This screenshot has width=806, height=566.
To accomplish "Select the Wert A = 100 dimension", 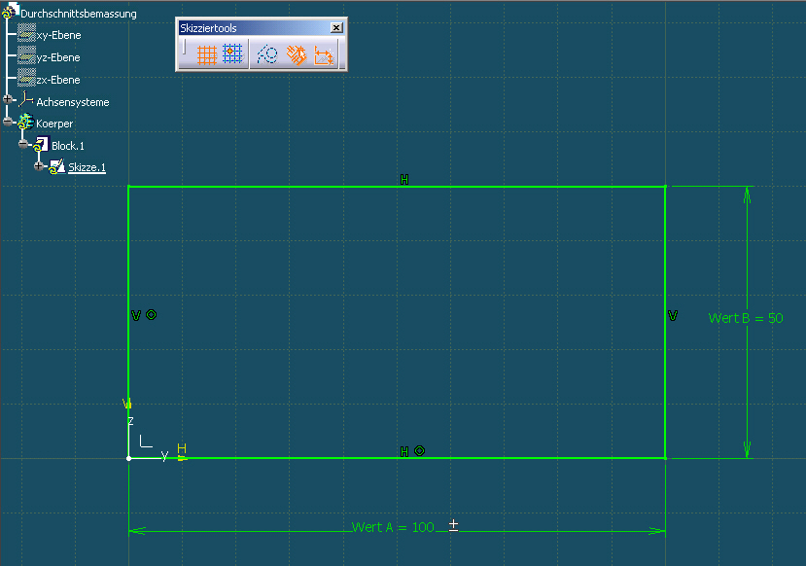I will 393,527.
